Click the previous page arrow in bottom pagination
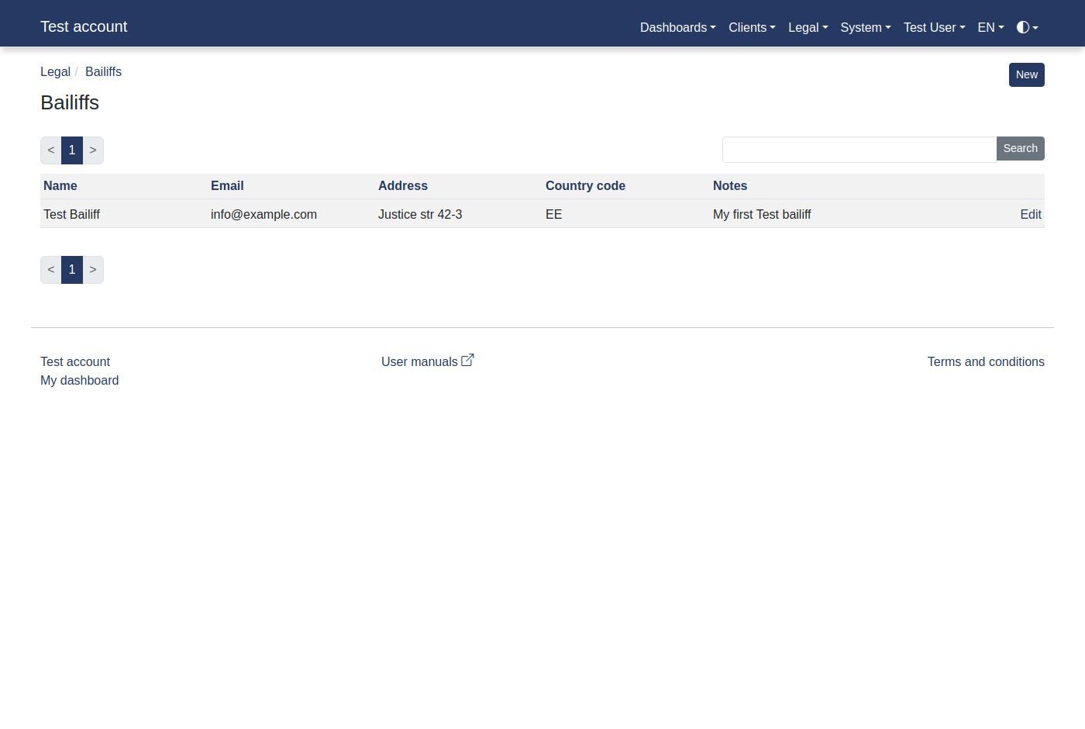 point(50,269)
